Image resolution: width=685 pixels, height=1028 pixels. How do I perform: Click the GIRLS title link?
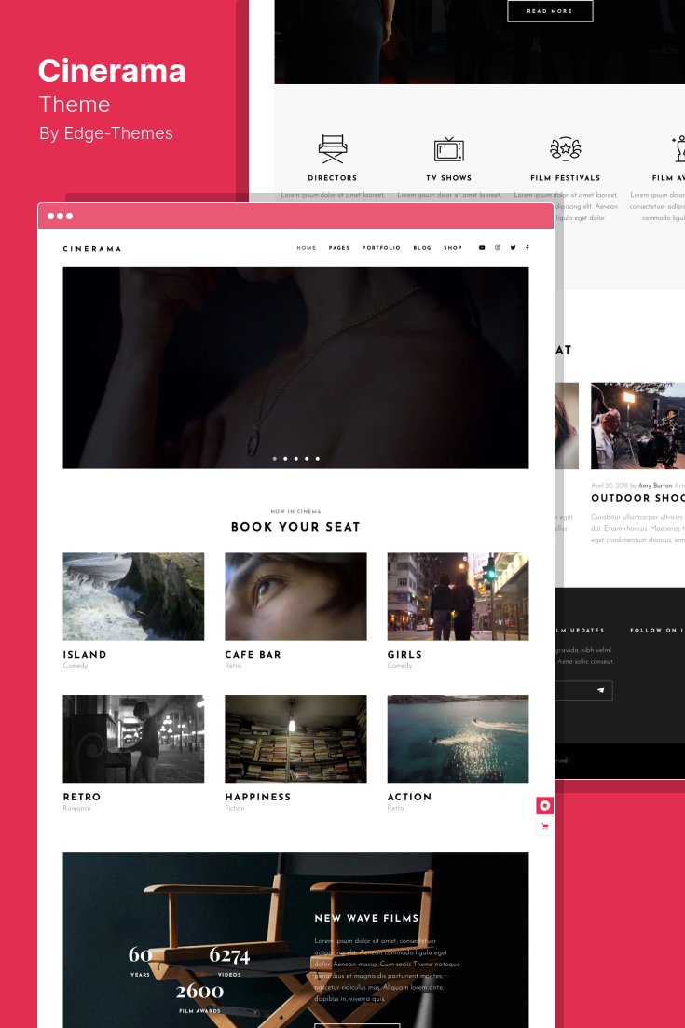(404, 654)
